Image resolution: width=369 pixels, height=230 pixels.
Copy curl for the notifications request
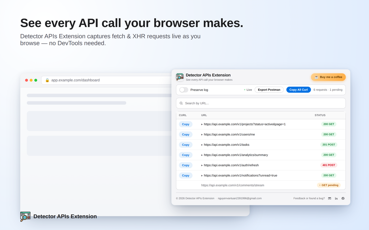coord(186,175)
